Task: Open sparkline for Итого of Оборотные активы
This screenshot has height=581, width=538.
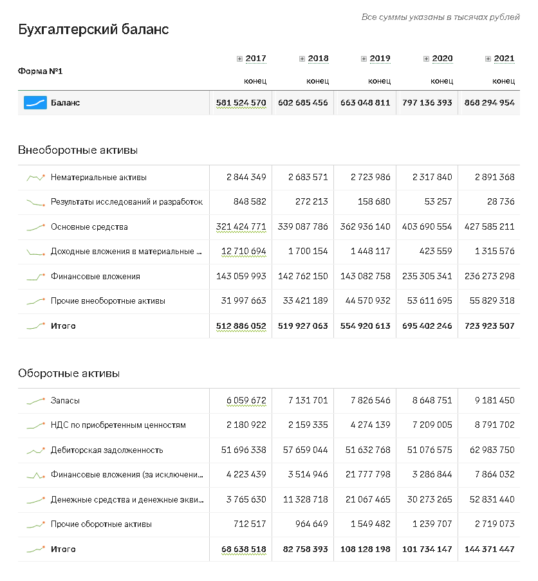Action: click(35, 549)
